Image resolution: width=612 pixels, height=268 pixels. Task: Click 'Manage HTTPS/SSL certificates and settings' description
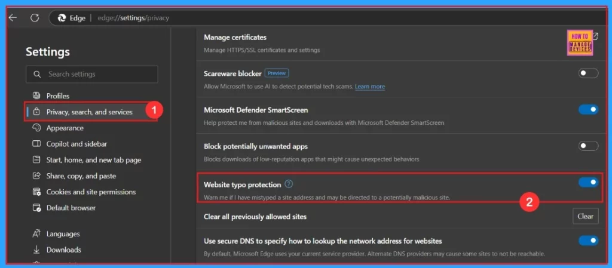click(x=262, y=50)
